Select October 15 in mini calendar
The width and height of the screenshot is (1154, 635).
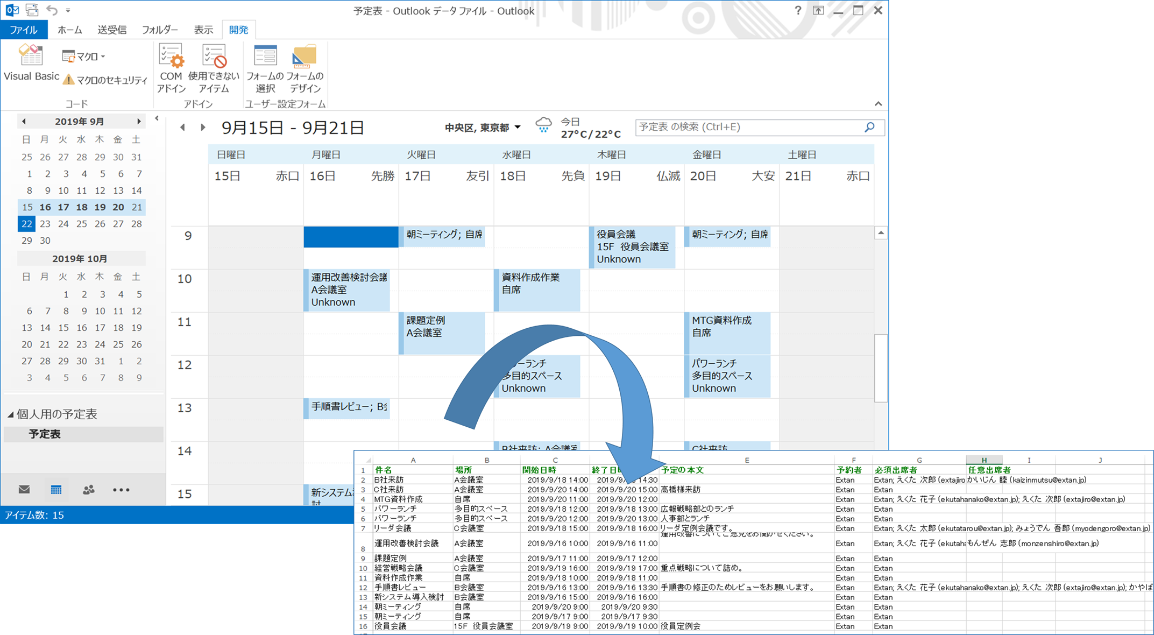tap(63, 328)
